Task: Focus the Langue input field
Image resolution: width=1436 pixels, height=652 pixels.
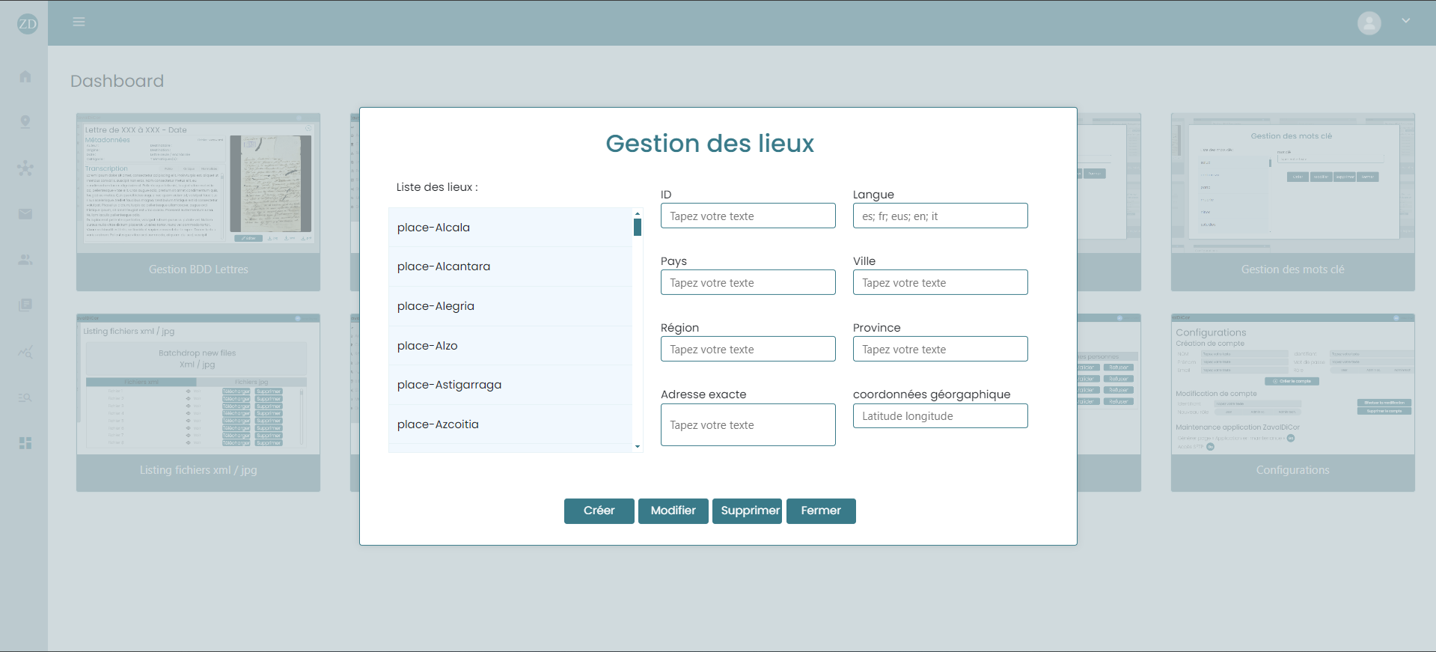Action: click(x=940, y=216)
